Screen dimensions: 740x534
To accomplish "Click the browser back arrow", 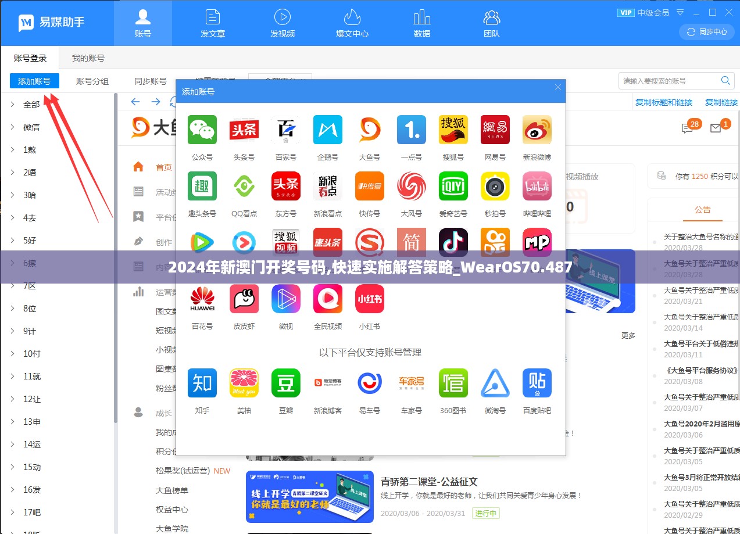I will point(135,102).
